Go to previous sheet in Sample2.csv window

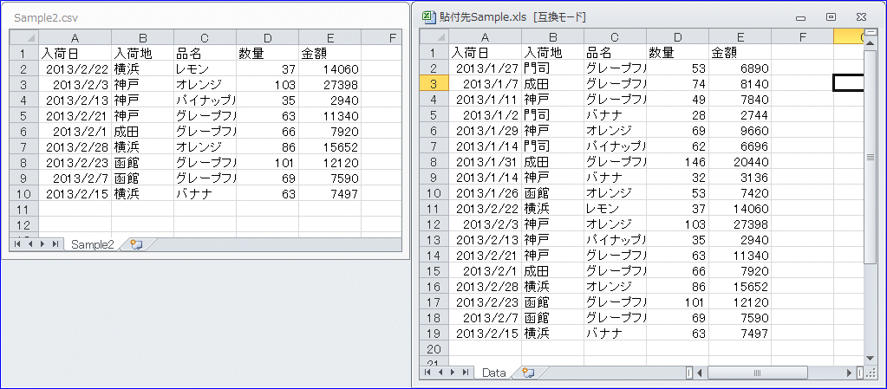pyautogui.click(x=30, y=244)
